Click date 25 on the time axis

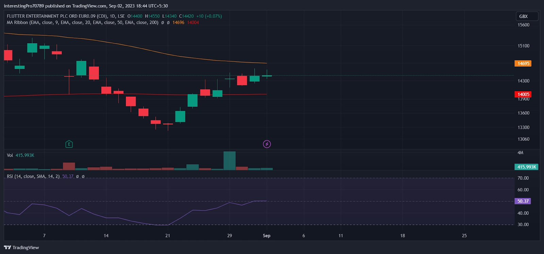(464, 236)
